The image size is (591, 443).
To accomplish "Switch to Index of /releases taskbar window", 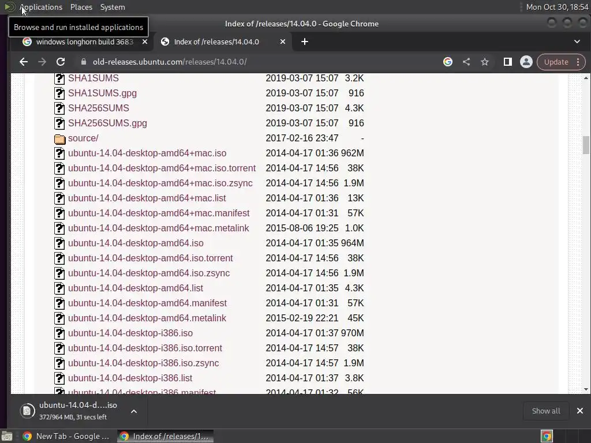I will point(165,436).
